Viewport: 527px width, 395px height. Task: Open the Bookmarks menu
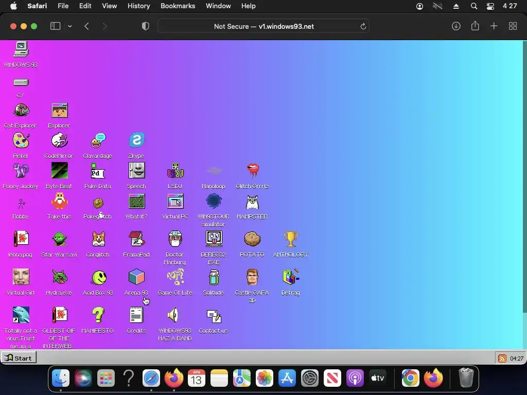[178, 6]
